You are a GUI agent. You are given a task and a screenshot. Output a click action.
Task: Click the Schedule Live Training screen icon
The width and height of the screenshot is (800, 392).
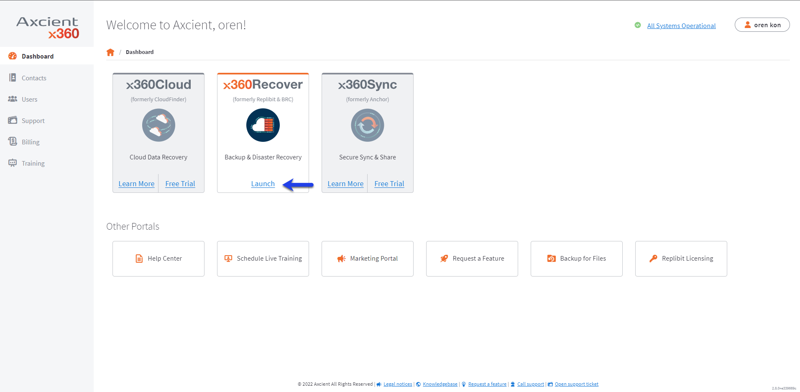(x=228, y=259)
